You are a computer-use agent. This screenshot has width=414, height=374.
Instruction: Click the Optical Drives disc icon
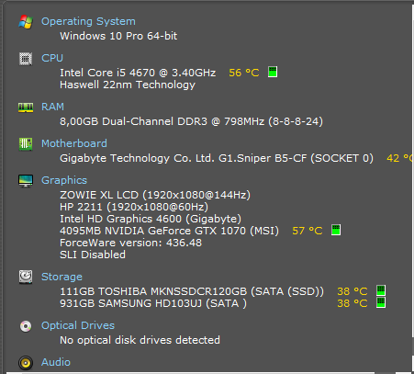(x=26, y=326)
